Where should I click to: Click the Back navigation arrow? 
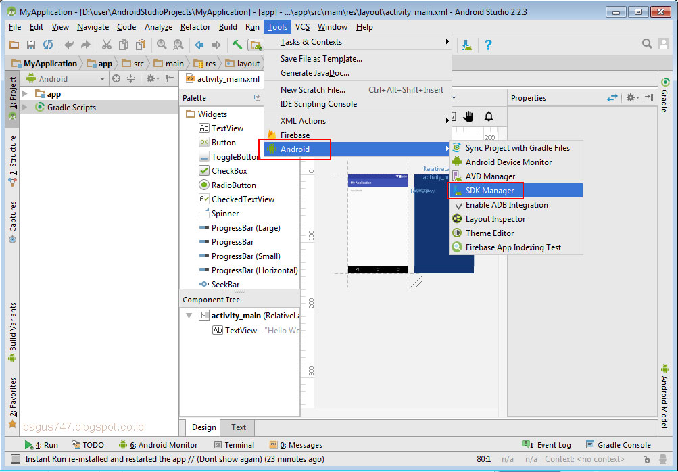point(199,45)
